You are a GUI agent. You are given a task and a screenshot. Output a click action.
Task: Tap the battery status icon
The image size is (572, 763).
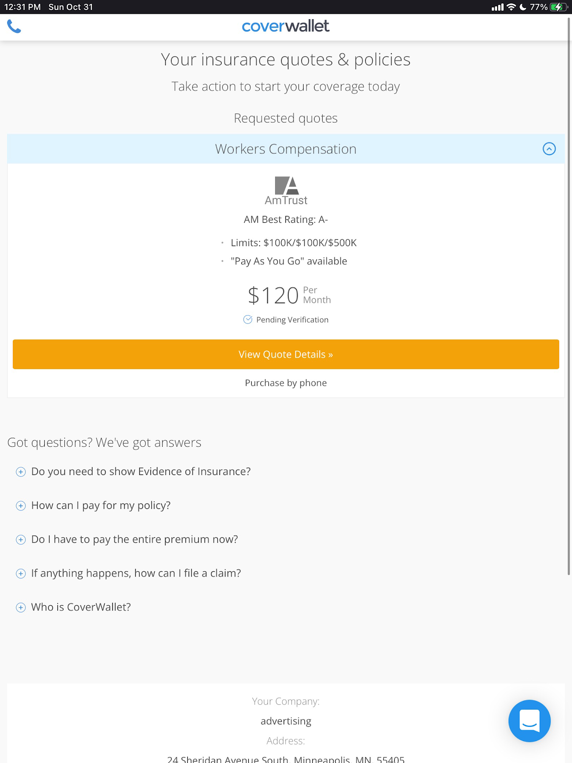(558, 7)
